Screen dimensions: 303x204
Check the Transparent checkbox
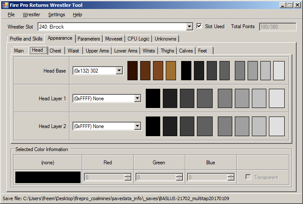point(248,178)
